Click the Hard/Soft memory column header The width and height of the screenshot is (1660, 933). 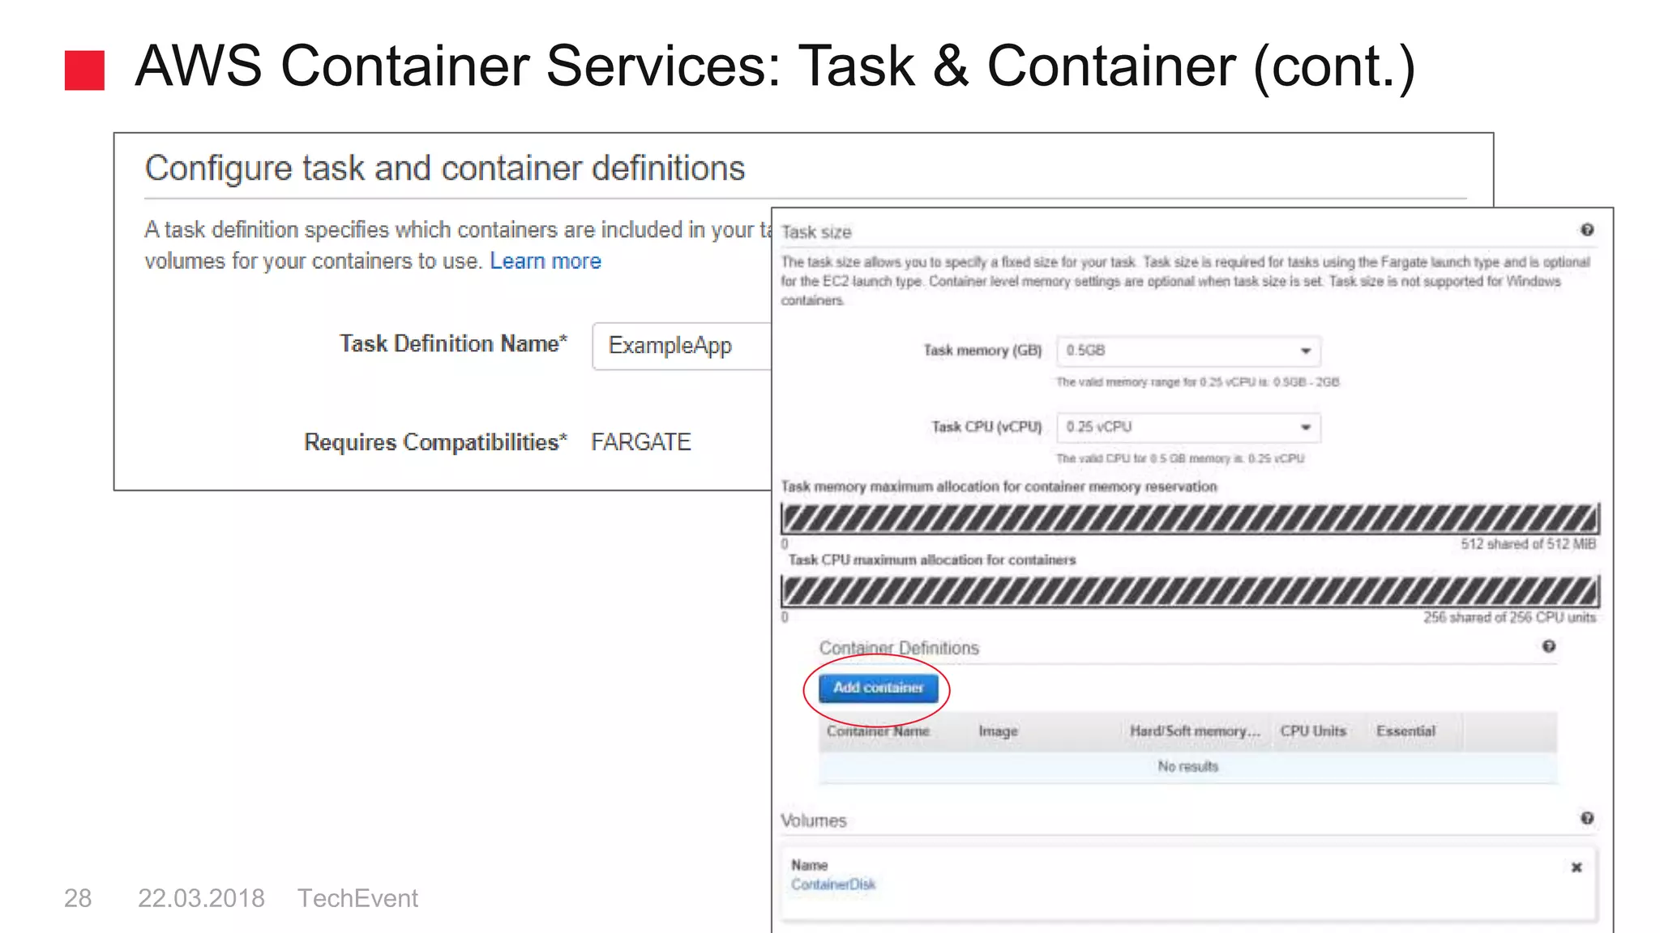(1195, 731)
